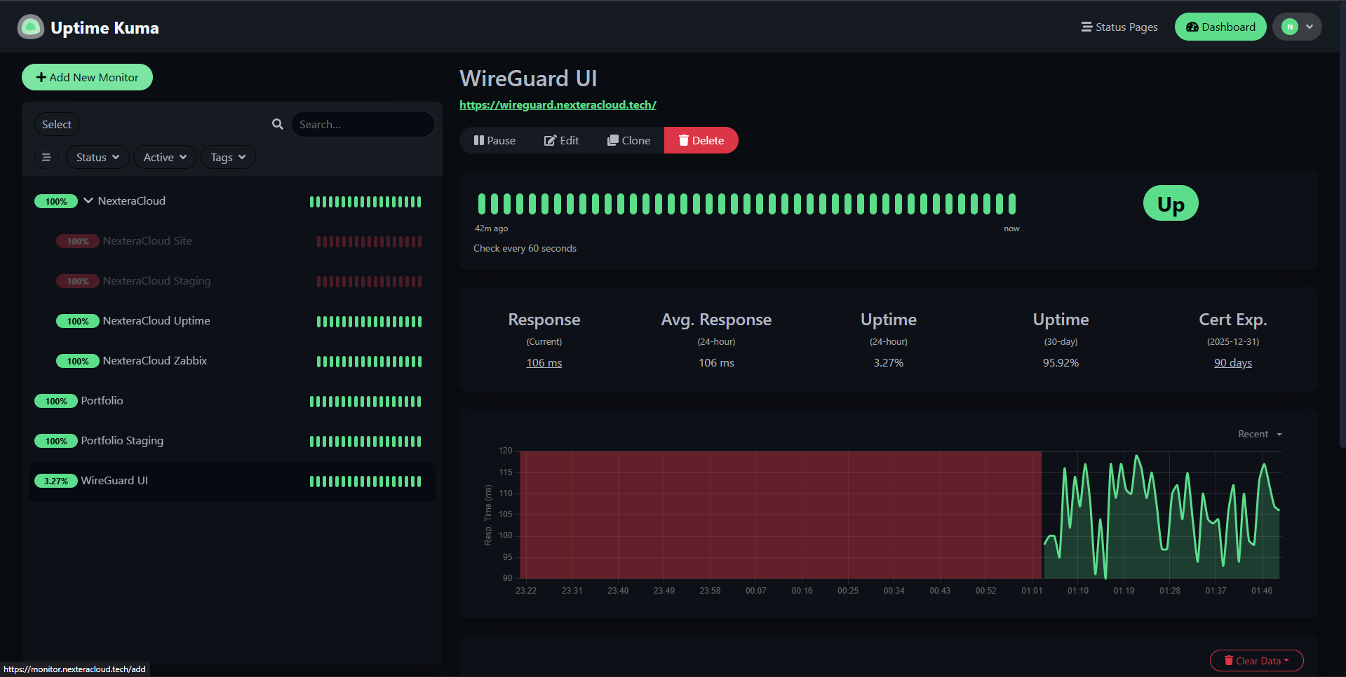Image resolution: width=1346 pixels, height=677 pixels.
Task: Select the Dashboard gauge icon
Action: coord(1192,27)
